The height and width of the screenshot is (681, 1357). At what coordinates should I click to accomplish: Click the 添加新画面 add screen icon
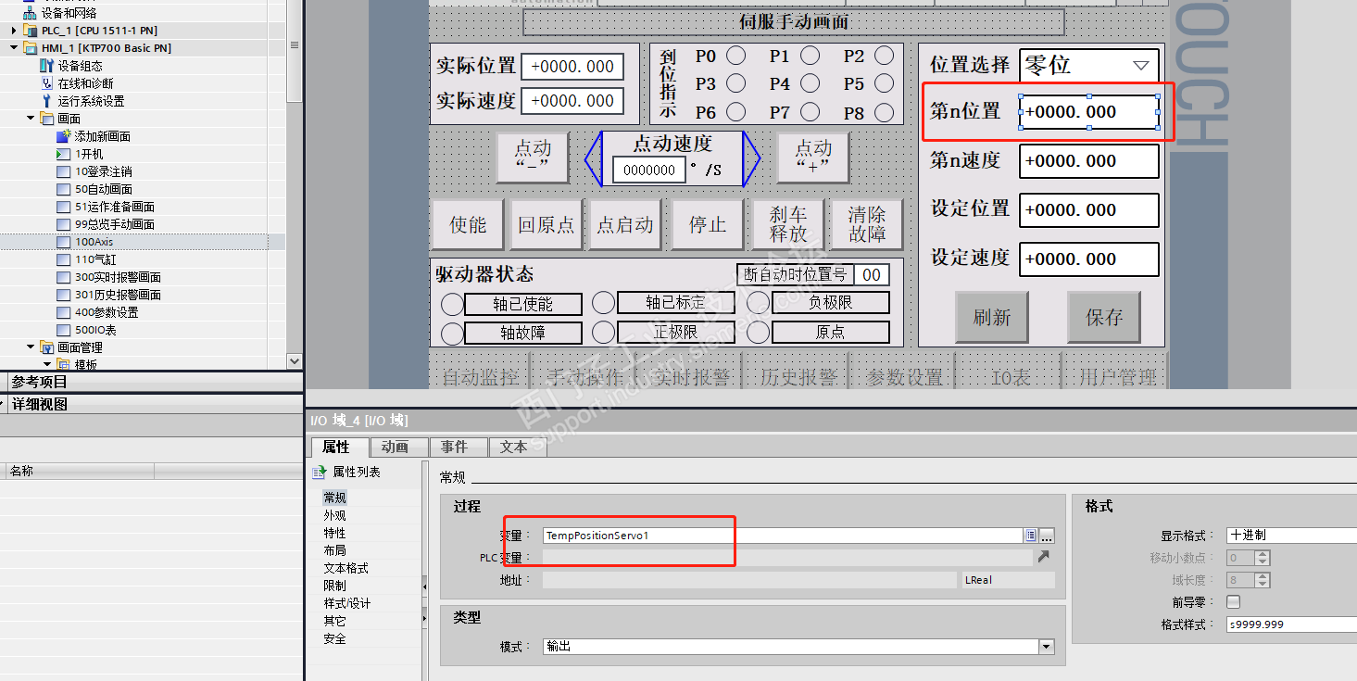63,136
